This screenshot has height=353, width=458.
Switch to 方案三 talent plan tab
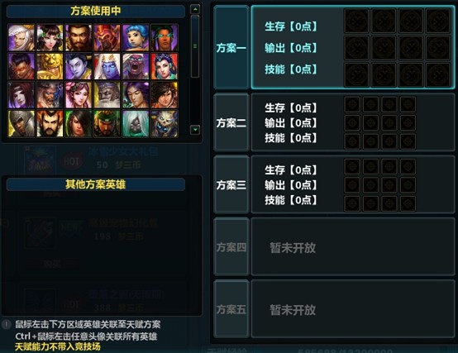point(231,185)
